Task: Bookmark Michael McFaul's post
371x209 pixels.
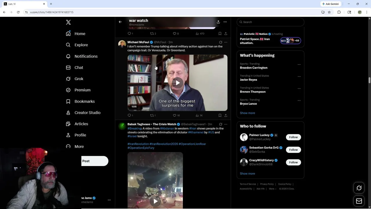Action: (x=220, y=116)
